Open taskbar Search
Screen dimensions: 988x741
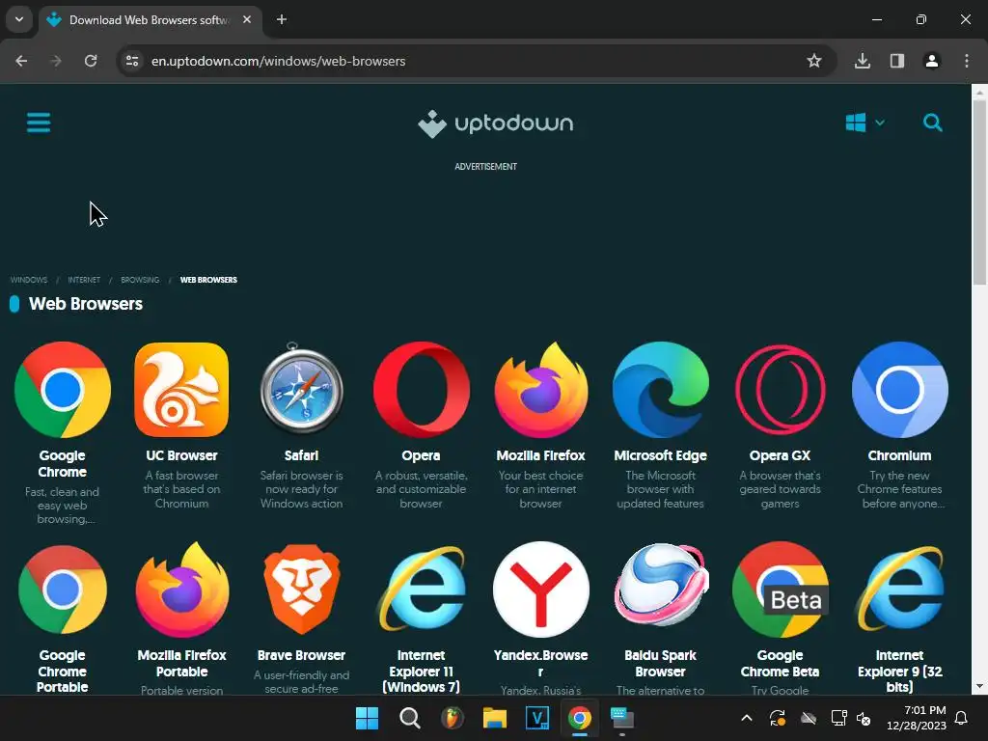(409, 718)
